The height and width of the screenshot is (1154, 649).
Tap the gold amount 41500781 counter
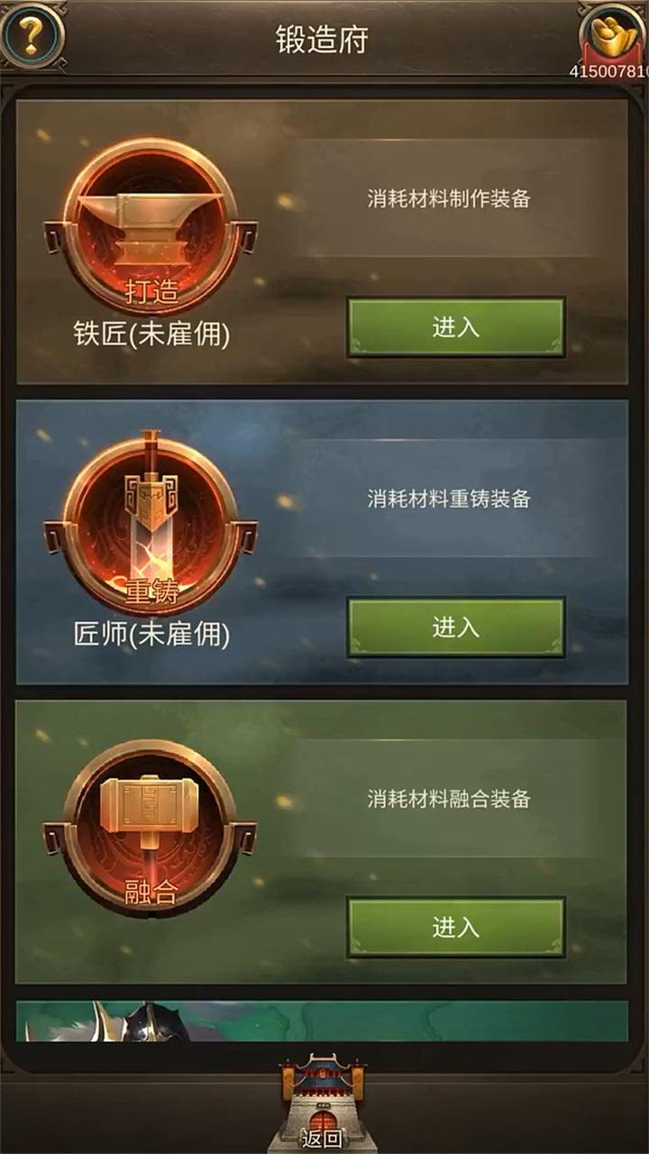608,70
